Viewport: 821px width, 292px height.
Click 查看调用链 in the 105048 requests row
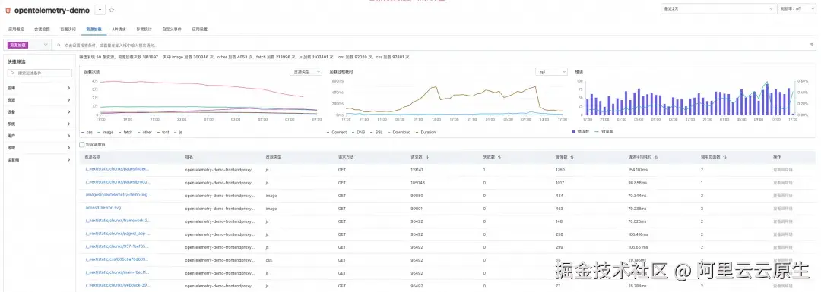pyautogui.click(x=783, y=183)
